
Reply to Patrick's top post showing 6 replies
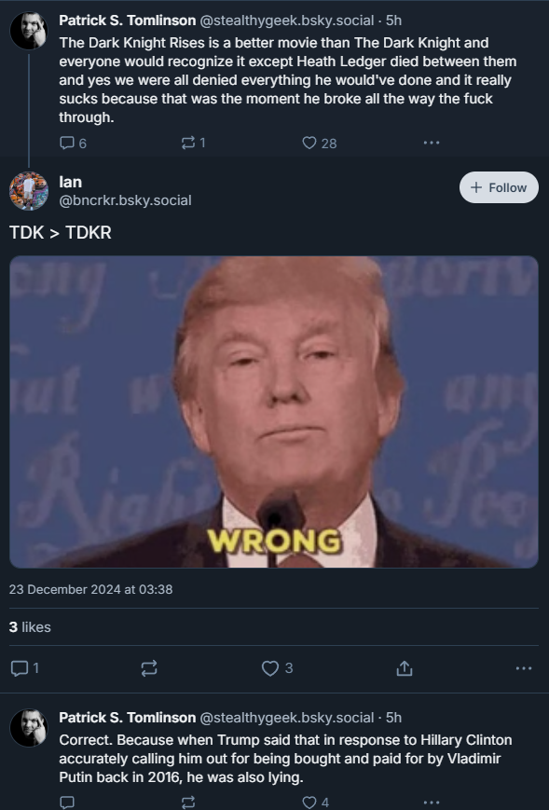73,143
